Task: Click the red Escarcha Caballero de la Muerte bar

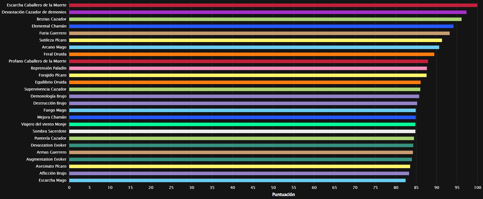Action: (x=273, y=5)
